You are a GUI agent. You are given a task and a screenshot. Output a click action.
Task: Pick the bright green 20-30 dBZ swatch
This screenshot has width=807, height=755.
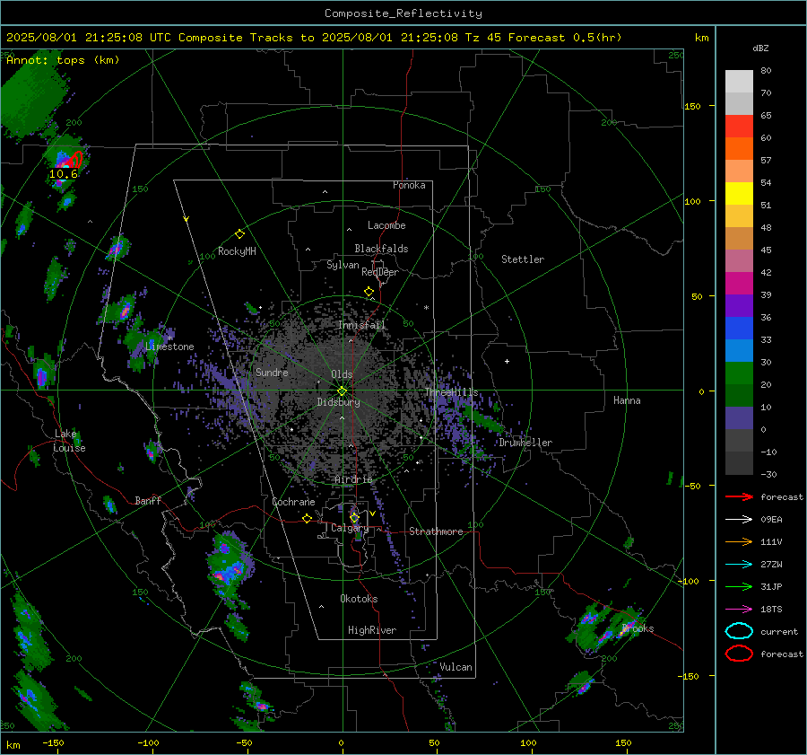(x=739, y=373)
